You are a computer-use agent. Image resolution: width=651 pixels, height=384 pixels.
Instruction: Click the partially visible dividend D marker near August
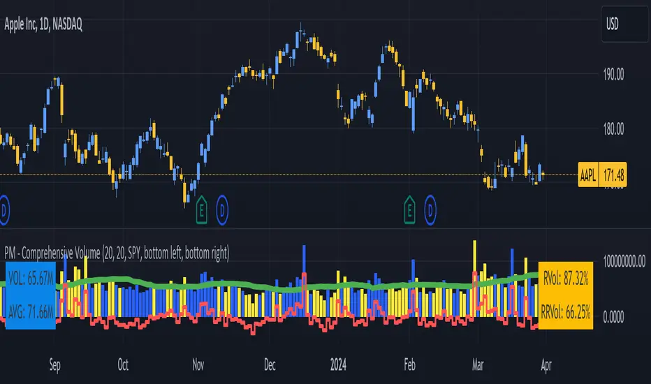pyautogui.click(x=3, y=210)
